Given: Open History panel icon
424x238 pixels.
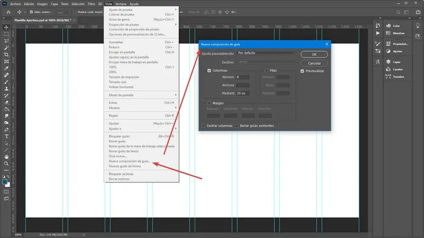Looking at the screenshot, I should [x=378, y=26].
